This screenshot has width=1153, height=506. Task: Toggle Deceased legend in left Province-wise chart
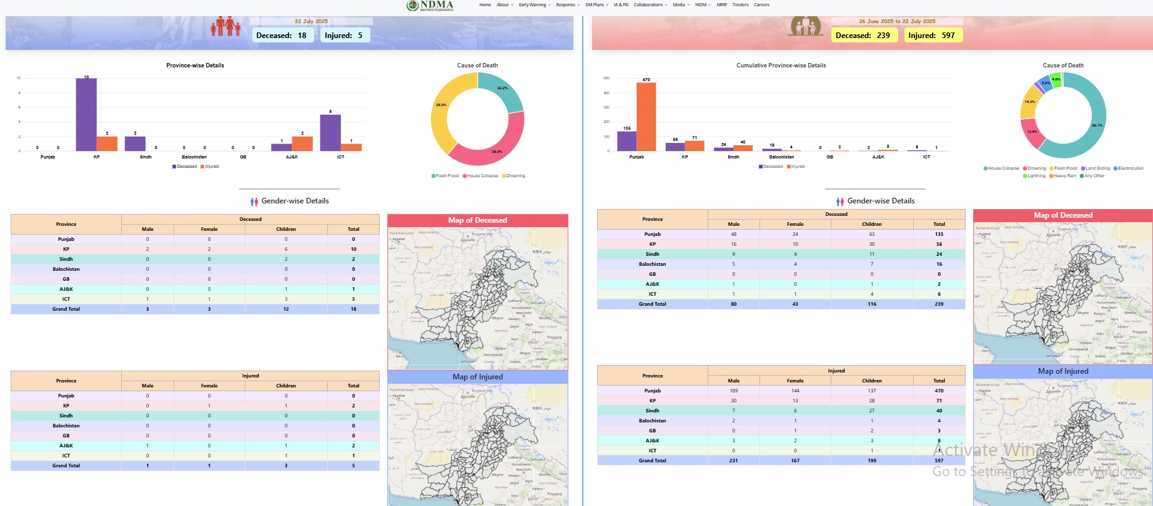pyautogui.click(x=185, y=167)
